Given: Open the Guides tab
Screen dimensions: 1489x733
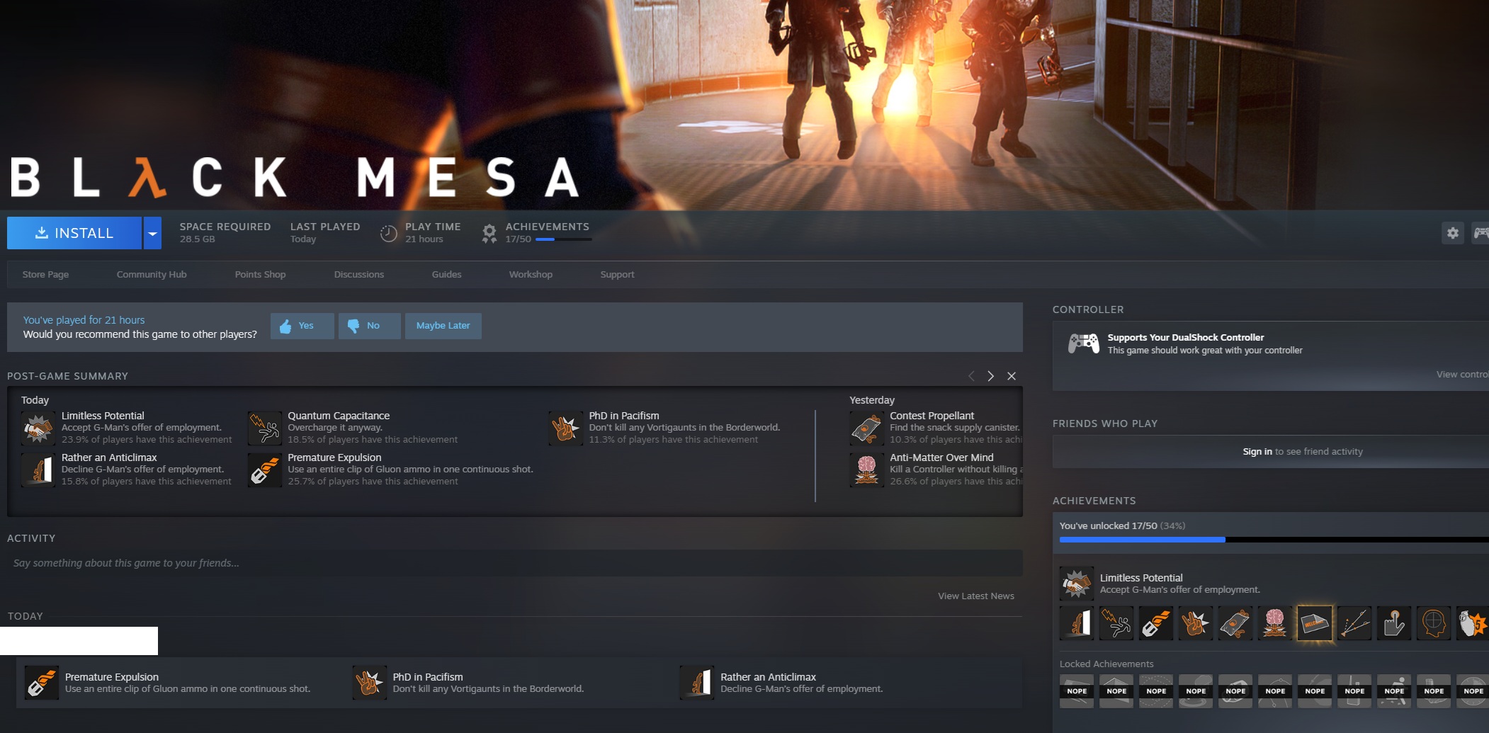Looking at the screenshot, I should (446, 274).
